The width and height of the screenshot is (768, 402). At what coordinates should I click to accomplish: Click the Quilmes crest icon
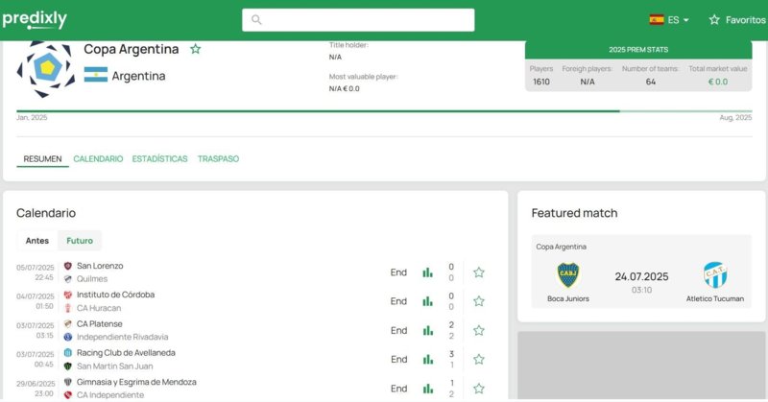[68, 278]
